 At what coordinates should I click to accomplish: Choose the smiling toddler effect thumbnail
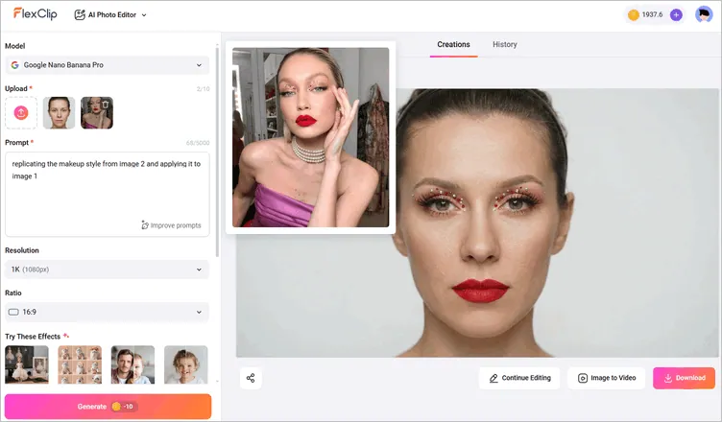[186, 364]
